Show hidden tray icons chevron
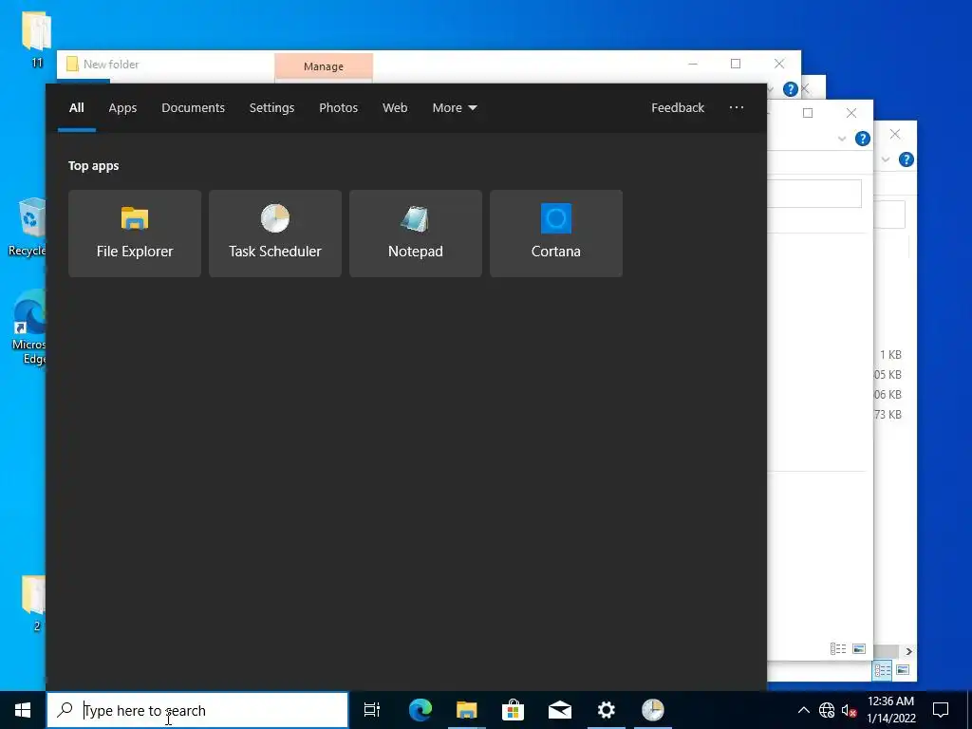Image resolution: width=972 pixels, height=729 pixels. (x=803, y=710)
